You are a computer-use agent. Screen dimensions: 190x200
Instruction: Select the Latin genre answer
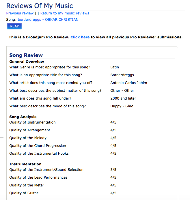tap(115, 67)
